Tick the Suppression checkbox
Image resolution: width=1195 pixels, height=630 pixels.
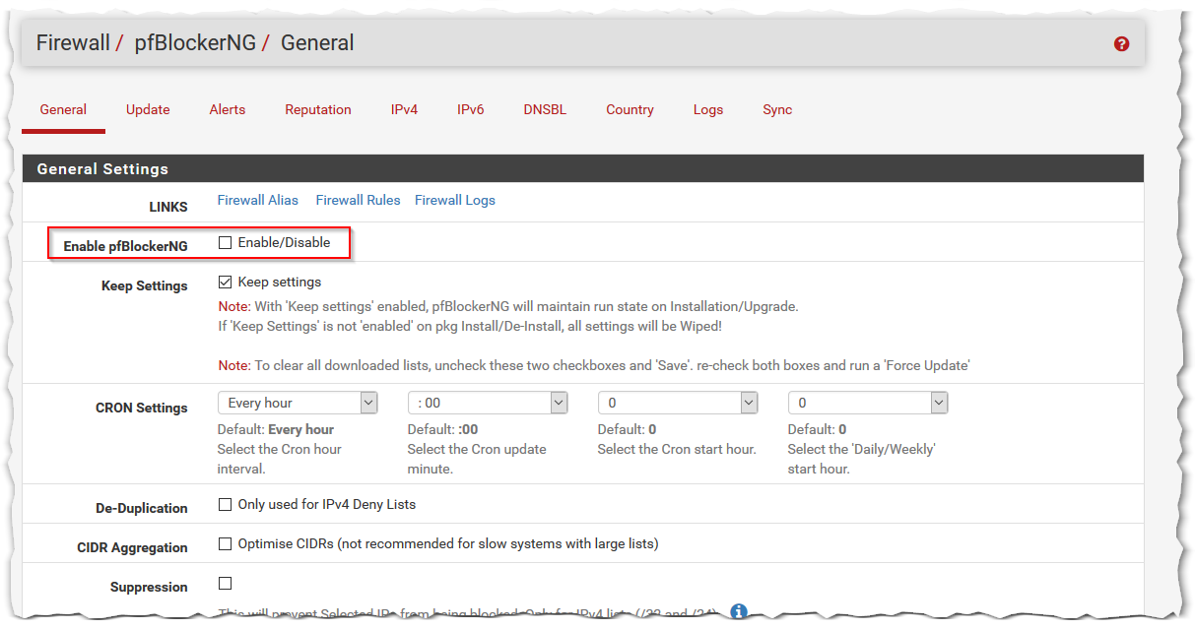[226, 583]
